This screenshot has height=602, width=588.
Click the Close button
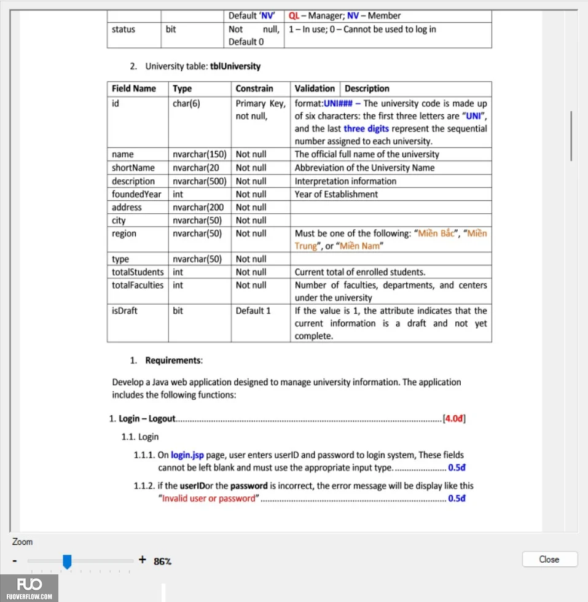(x=549, y=559)
